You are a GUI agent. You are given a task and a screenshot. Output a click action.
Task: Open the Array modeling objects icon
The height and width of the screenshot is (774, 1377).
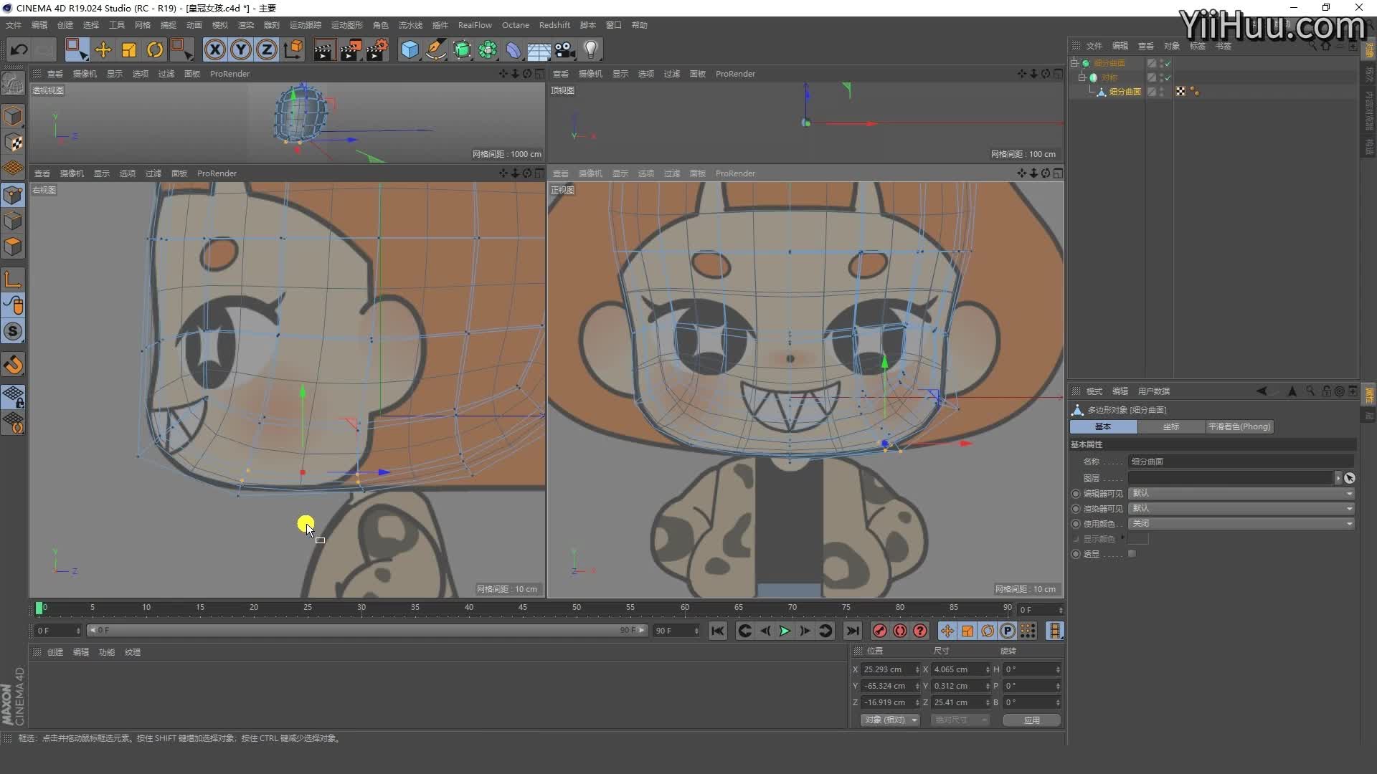click(x=488, y=49)
